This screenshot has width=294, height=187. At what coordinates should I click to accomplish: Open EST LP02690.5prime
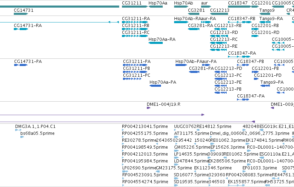point(125,171)
